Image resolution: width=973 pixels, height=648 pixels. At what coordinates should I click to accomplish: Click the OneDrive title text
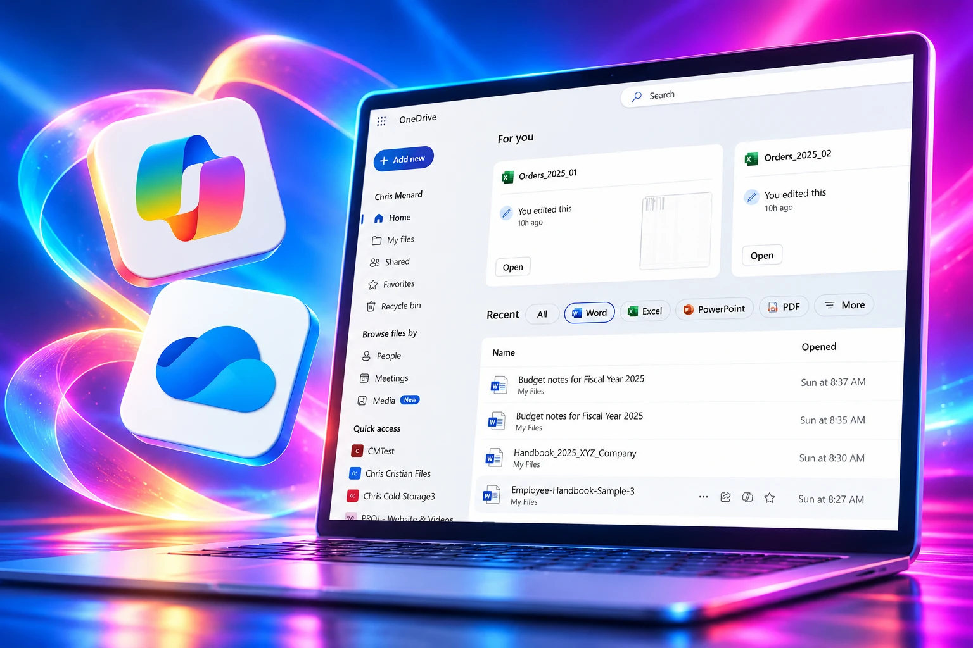(x=418, y=118)
